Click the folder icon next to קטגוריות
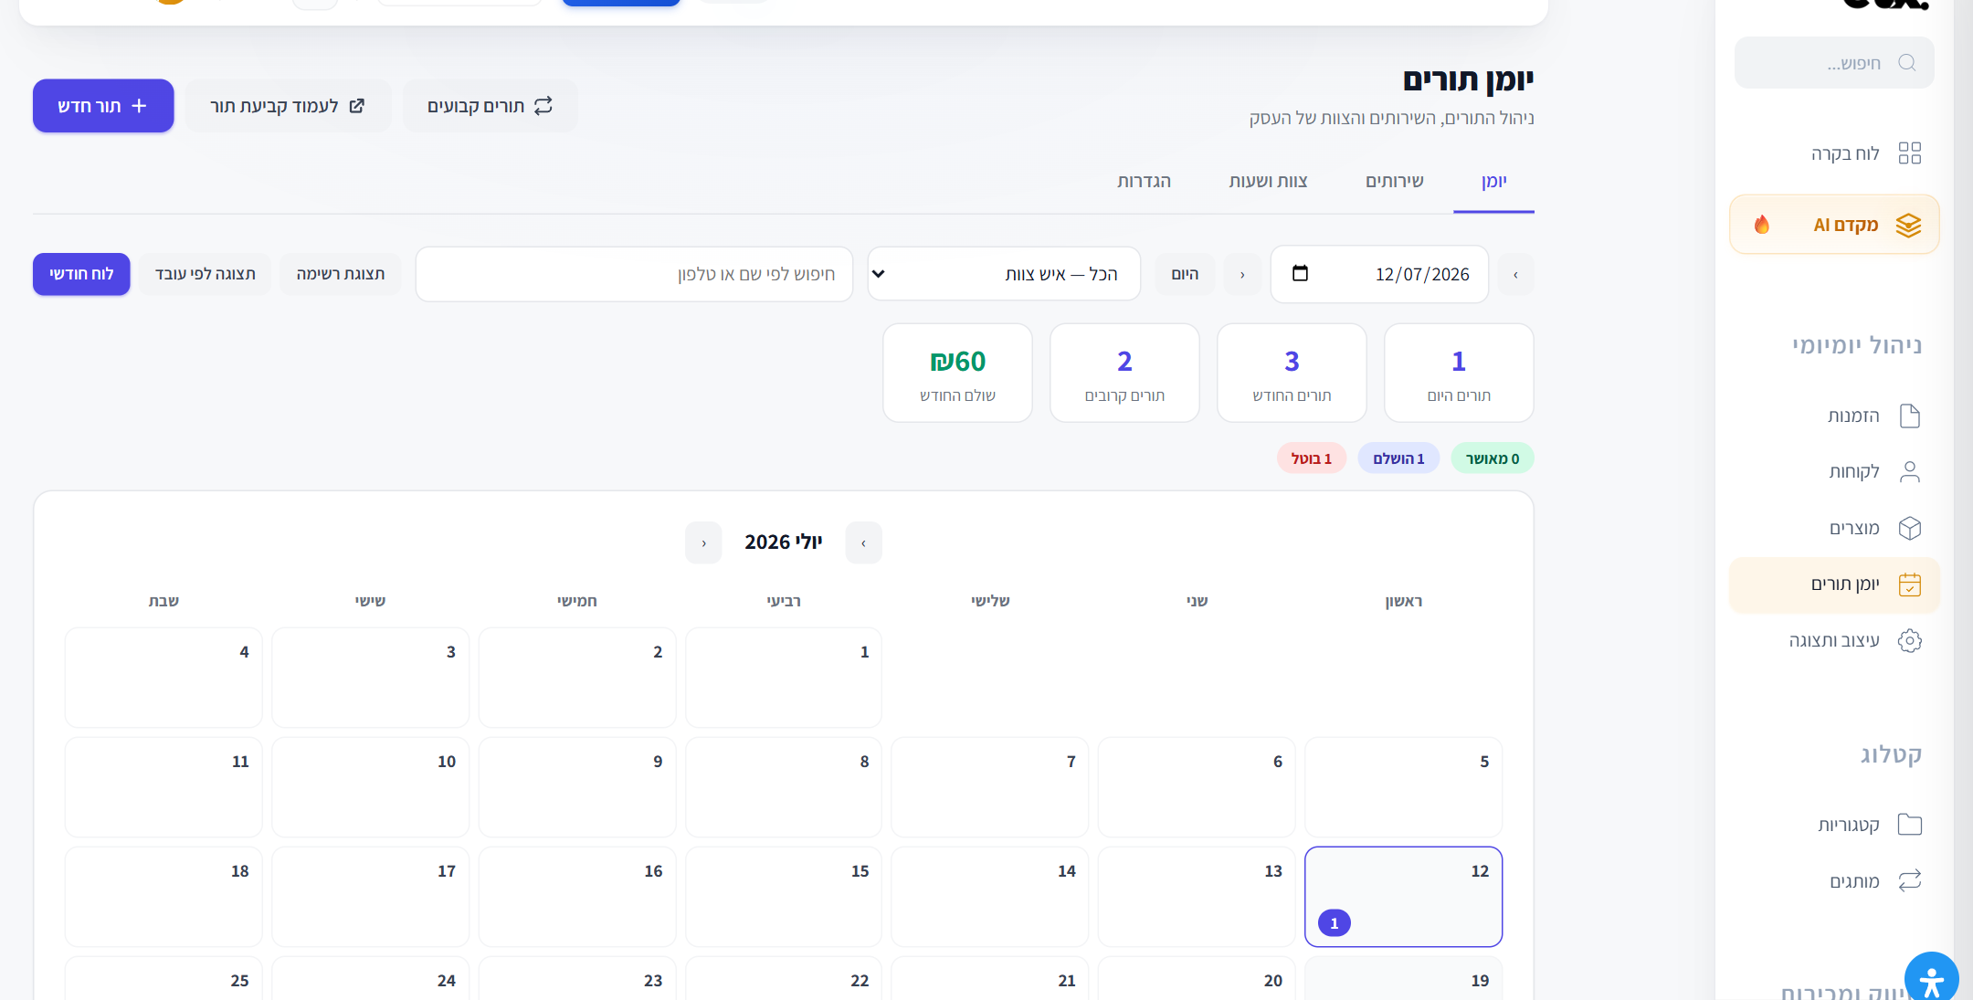The height and width of the screenshot is (1000, 1973). pyautogui.click(x=1909, y=825)
